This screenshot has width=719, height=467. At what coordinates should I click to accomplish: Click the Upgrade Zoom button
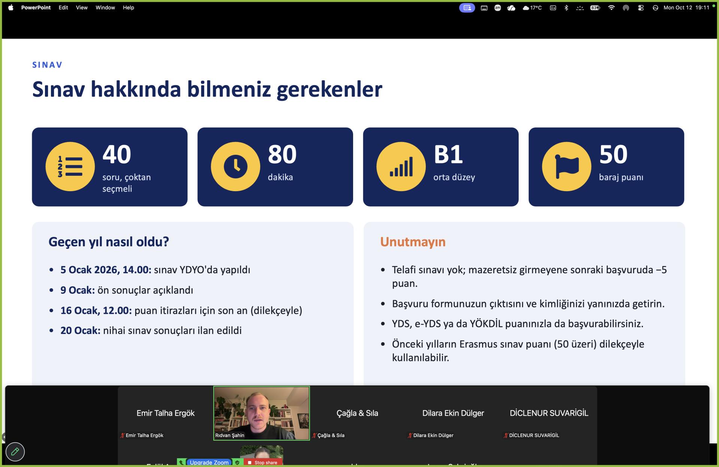pyautogui.click(x=209, y=463)
